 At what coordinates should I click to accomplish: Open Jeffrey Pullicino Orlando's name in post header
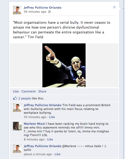pos(42,8)
